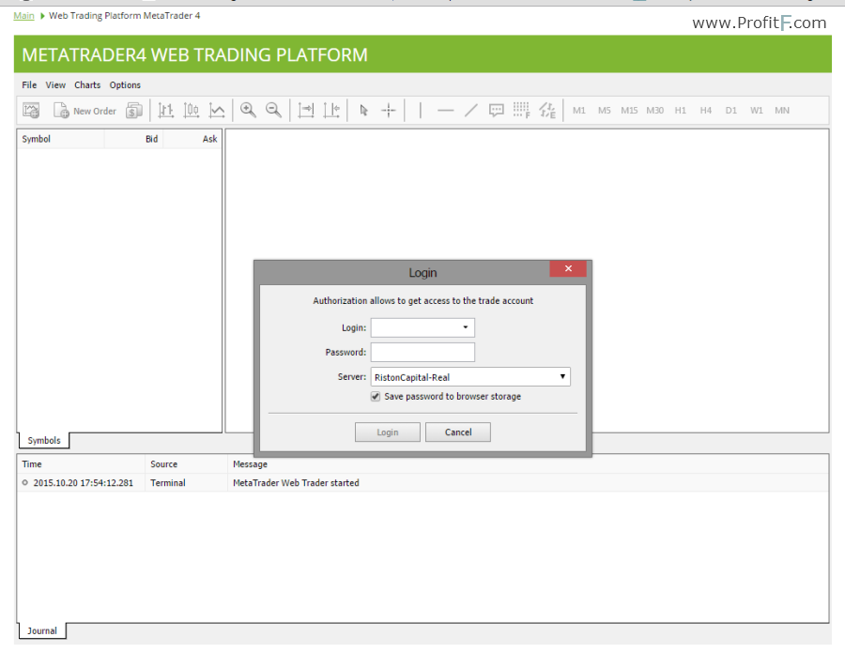Draw a horizontal line tool
The height and width of the screenshot is (652, 845).
click(x=446, y=111)
